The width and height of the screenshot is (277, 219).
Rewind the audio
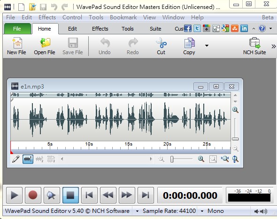(x=108, y=195)
